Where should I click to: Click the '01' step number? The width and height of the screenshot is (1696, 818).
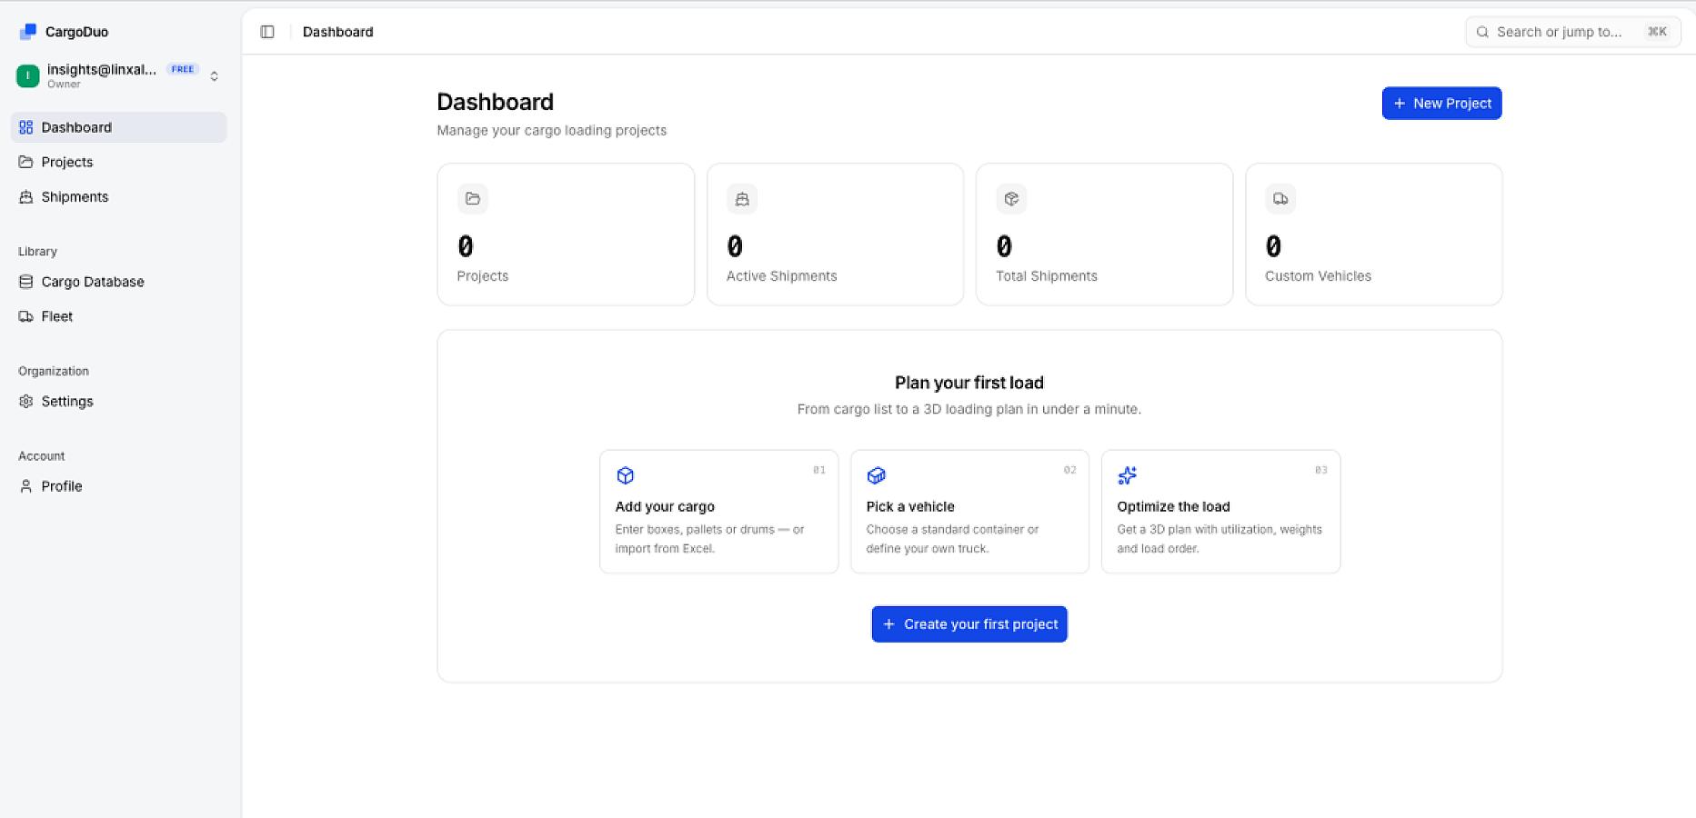click(819, 470)
